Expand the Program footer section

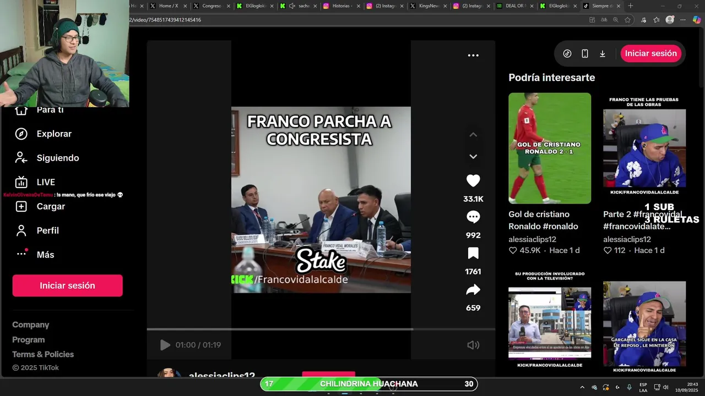click(29, 340)
